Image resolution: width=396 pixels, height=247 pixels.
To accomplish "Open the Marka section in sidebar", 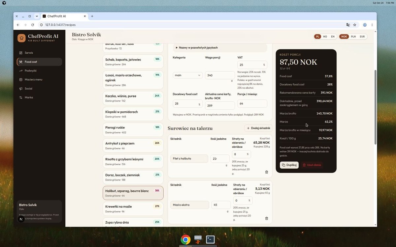I will point(39,97).
